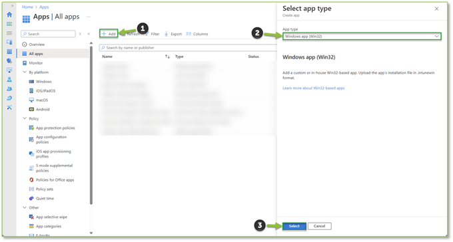The height and width of the screenshot is (242, 453).
Task: Collapse the By platform section
Action: [25, 72]
